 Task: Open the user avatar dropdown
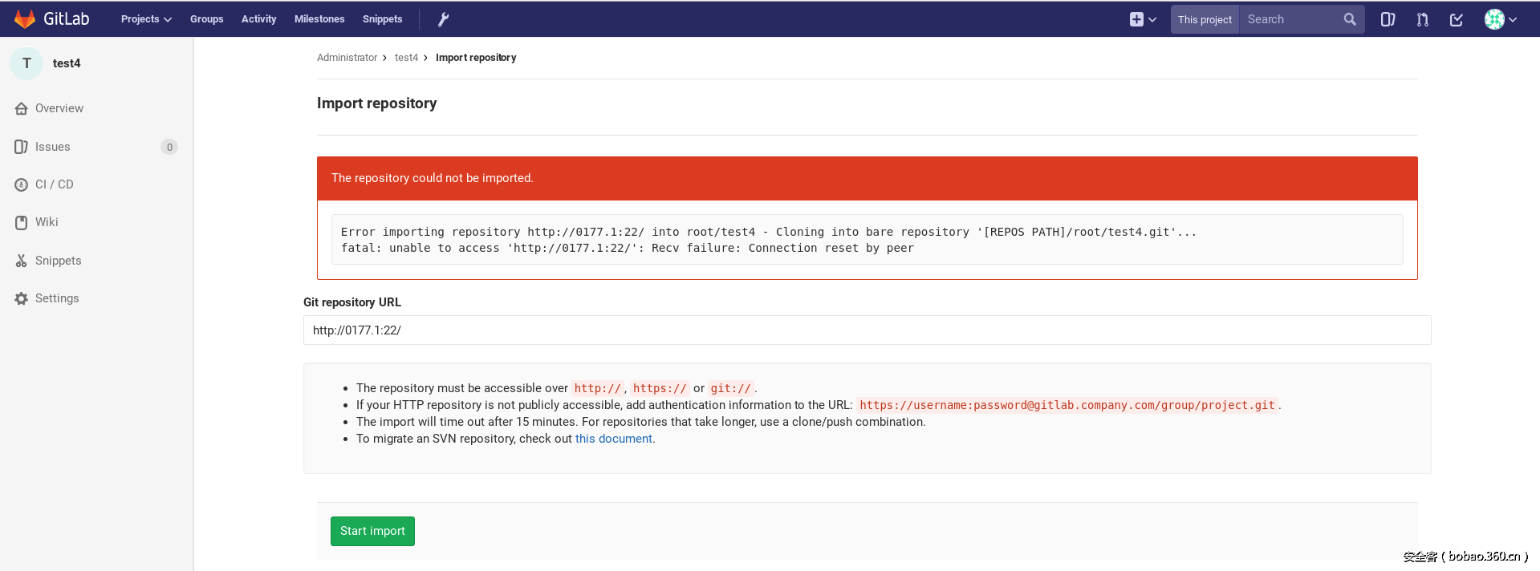click(1500, 19)
